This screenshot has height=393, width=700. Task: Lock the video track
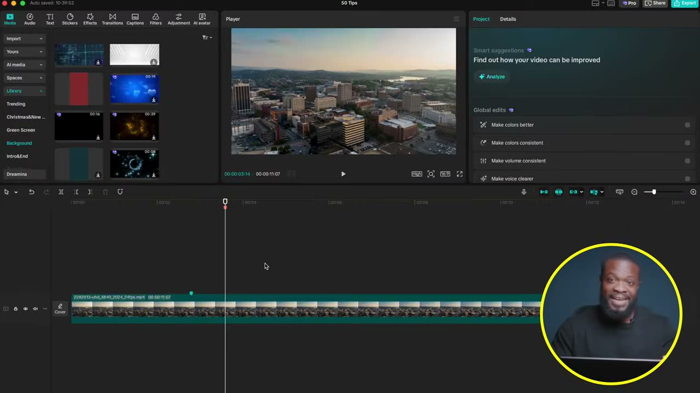[15, 309]
